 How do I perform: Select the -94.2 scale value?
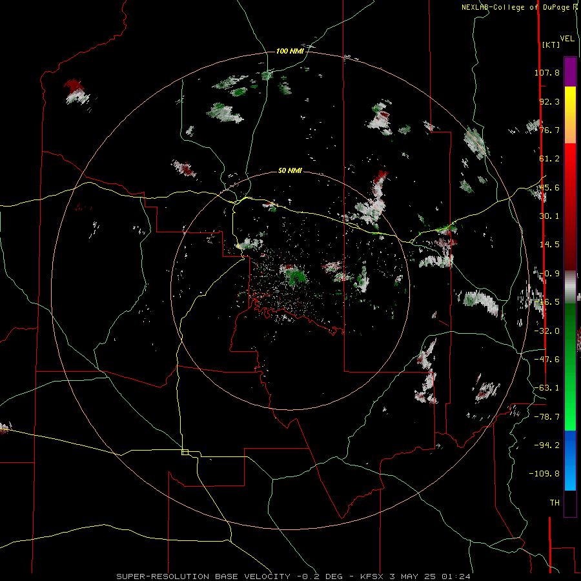point(547,445)
